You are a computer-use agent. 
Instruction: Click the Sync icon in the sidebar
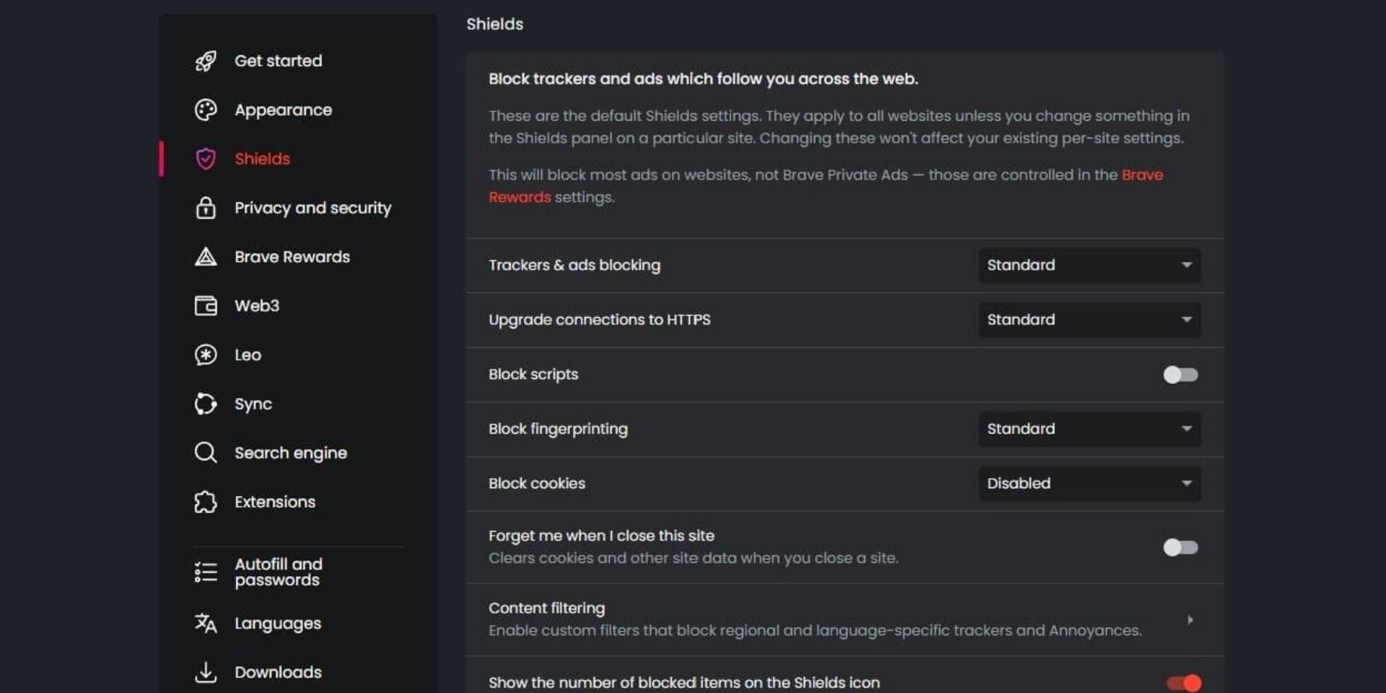205,403
